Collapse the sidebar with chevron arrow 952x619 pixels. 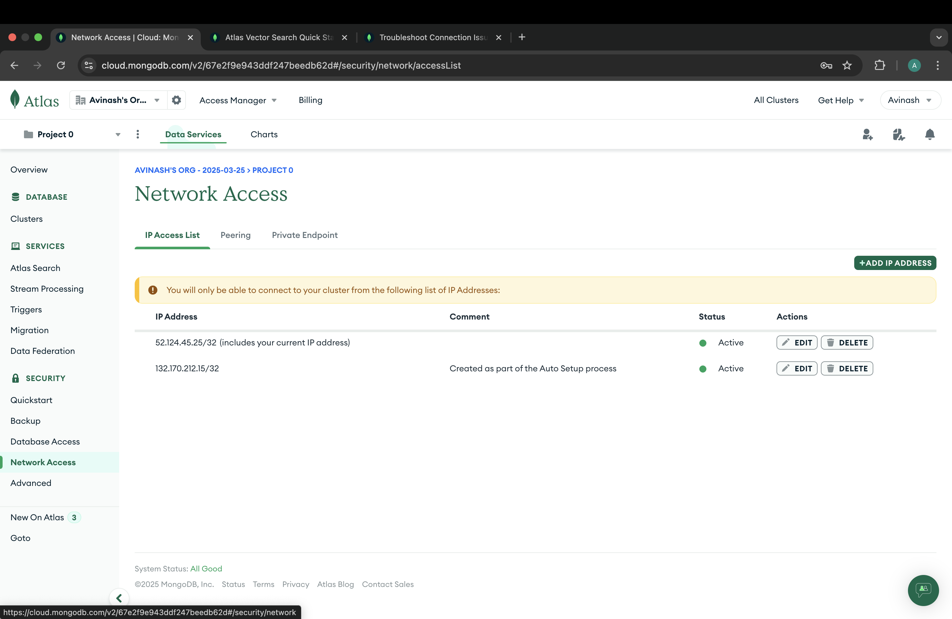click(x=119, y=598)
